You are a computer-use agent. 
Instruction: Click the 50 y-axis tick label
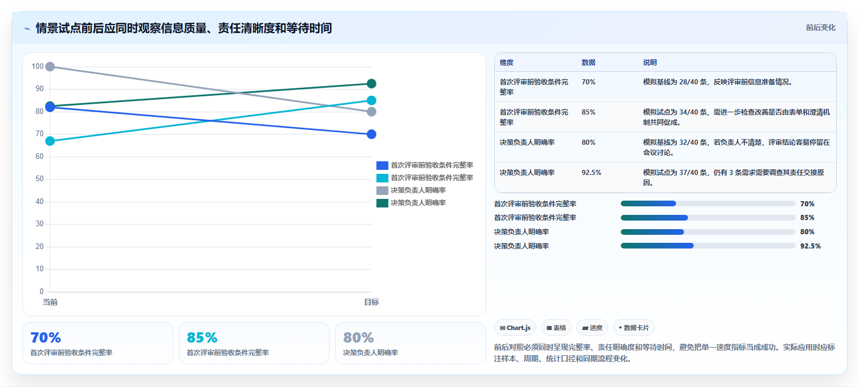pyautogui.click(x=39, y=179)
